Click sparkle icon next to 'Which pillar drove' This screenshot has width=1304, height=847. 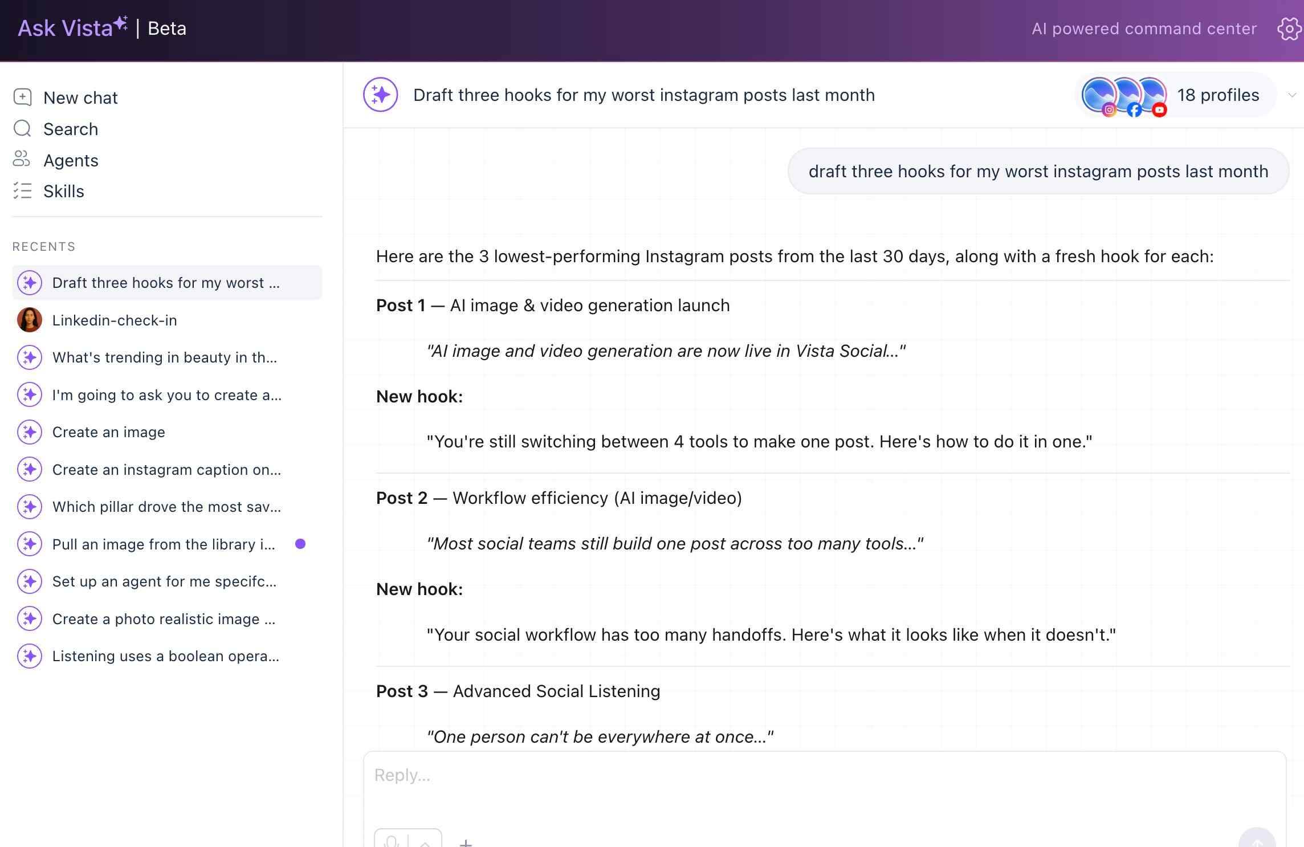tap(30, 507)
